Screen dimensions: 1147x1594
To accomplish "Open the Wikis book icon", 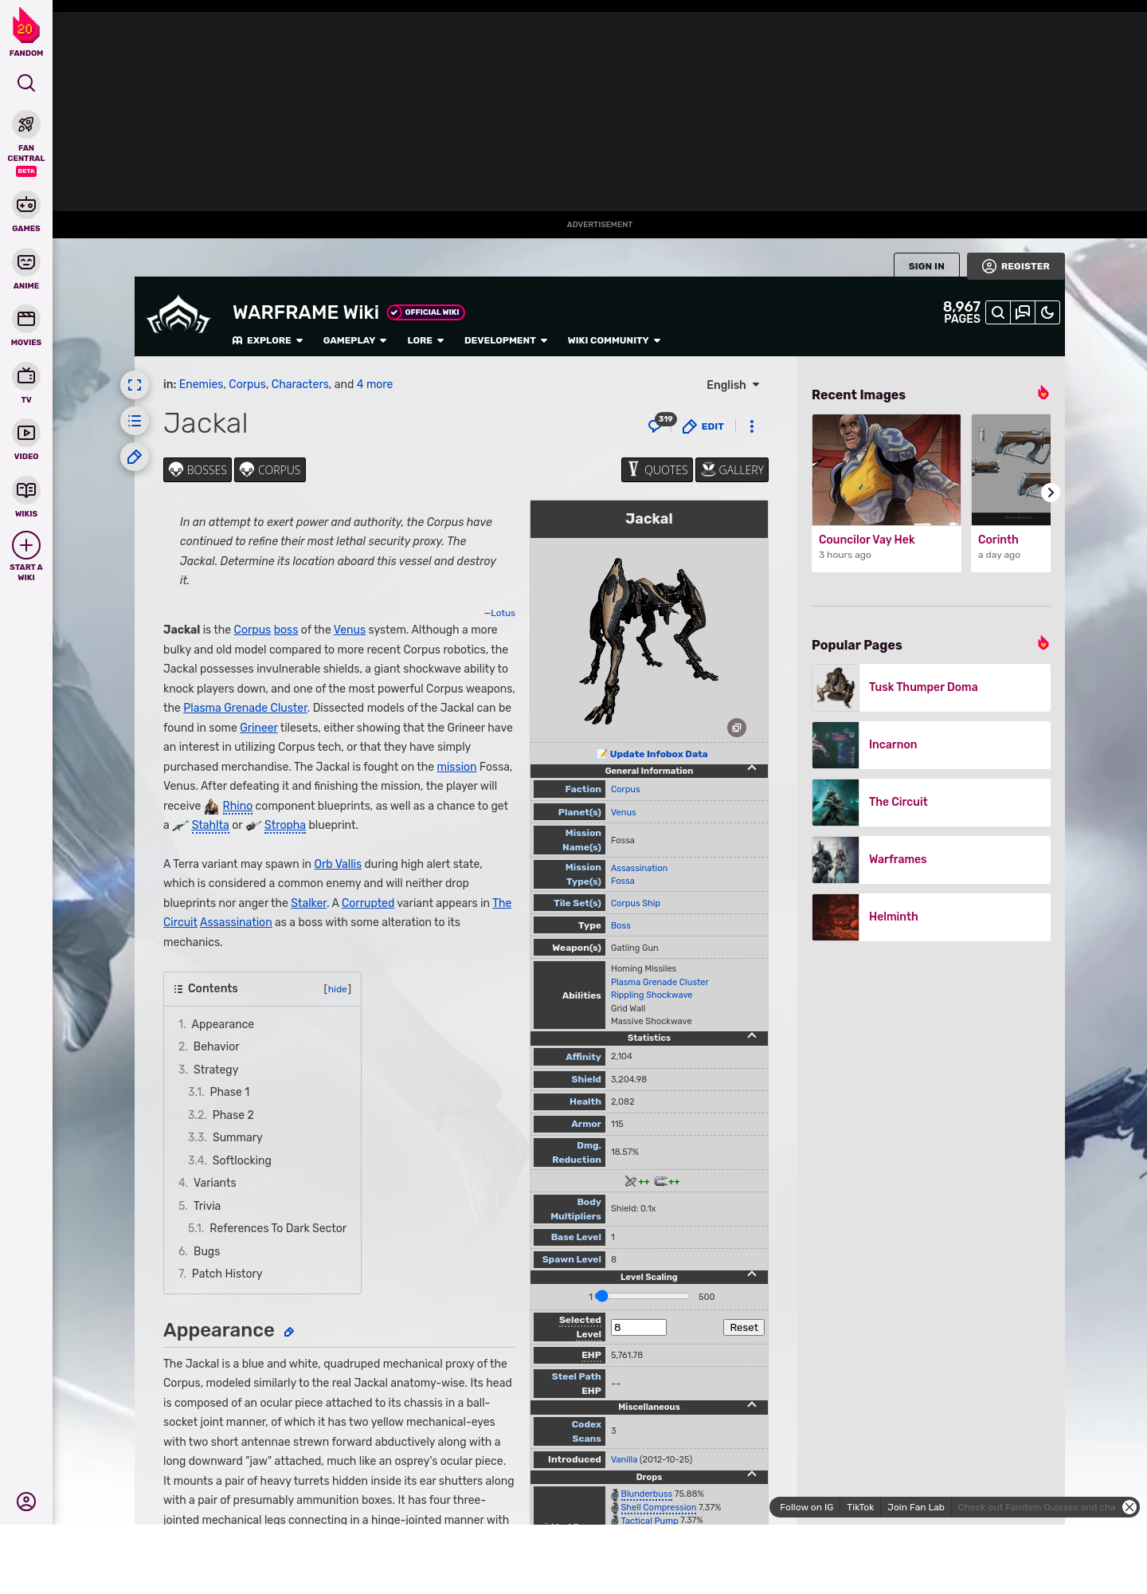I will (26, 490).
